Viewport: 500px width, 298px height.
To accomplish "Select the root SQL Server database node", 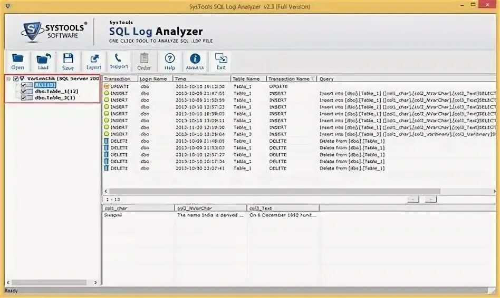I will point(63,78).
